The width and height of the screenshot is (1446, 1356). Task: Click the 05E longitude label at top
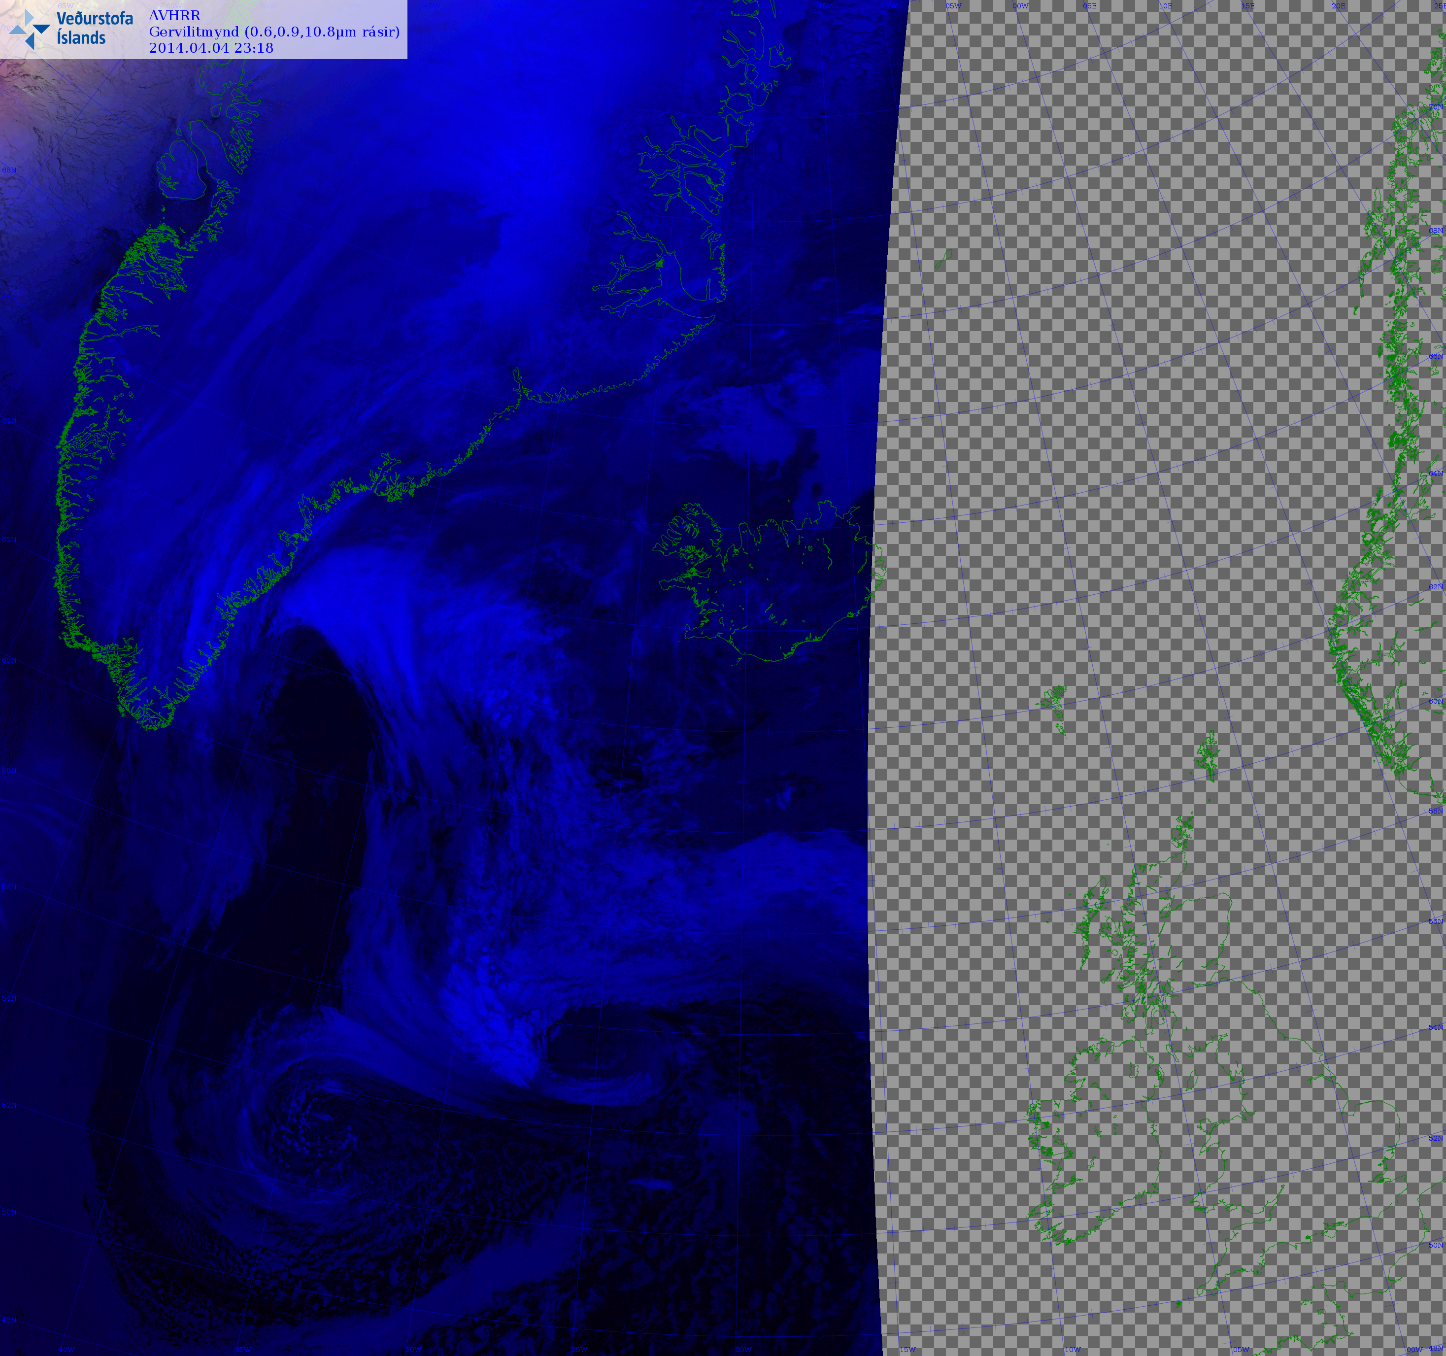pos(1090,6)
